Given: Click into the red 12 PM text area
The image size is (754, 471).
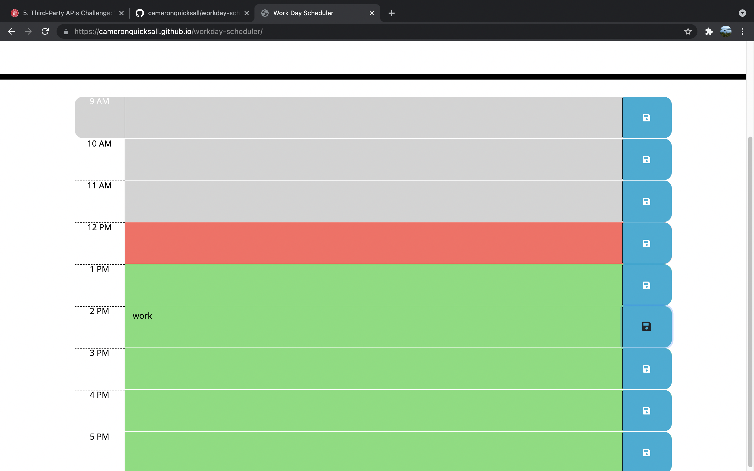Looking at the screenshot, I should [374, 243].
